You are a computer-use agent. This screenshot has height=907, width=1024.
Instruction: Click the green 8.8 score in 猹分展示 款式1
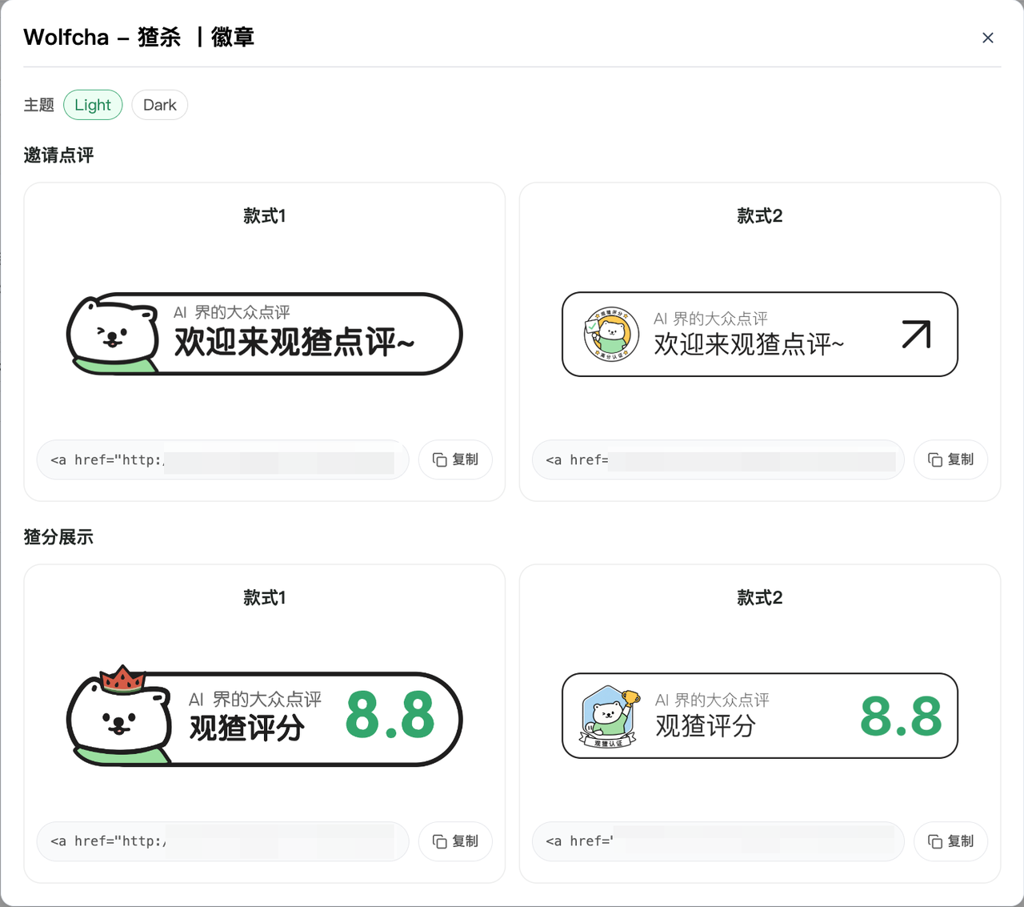[x=390, y=716]
